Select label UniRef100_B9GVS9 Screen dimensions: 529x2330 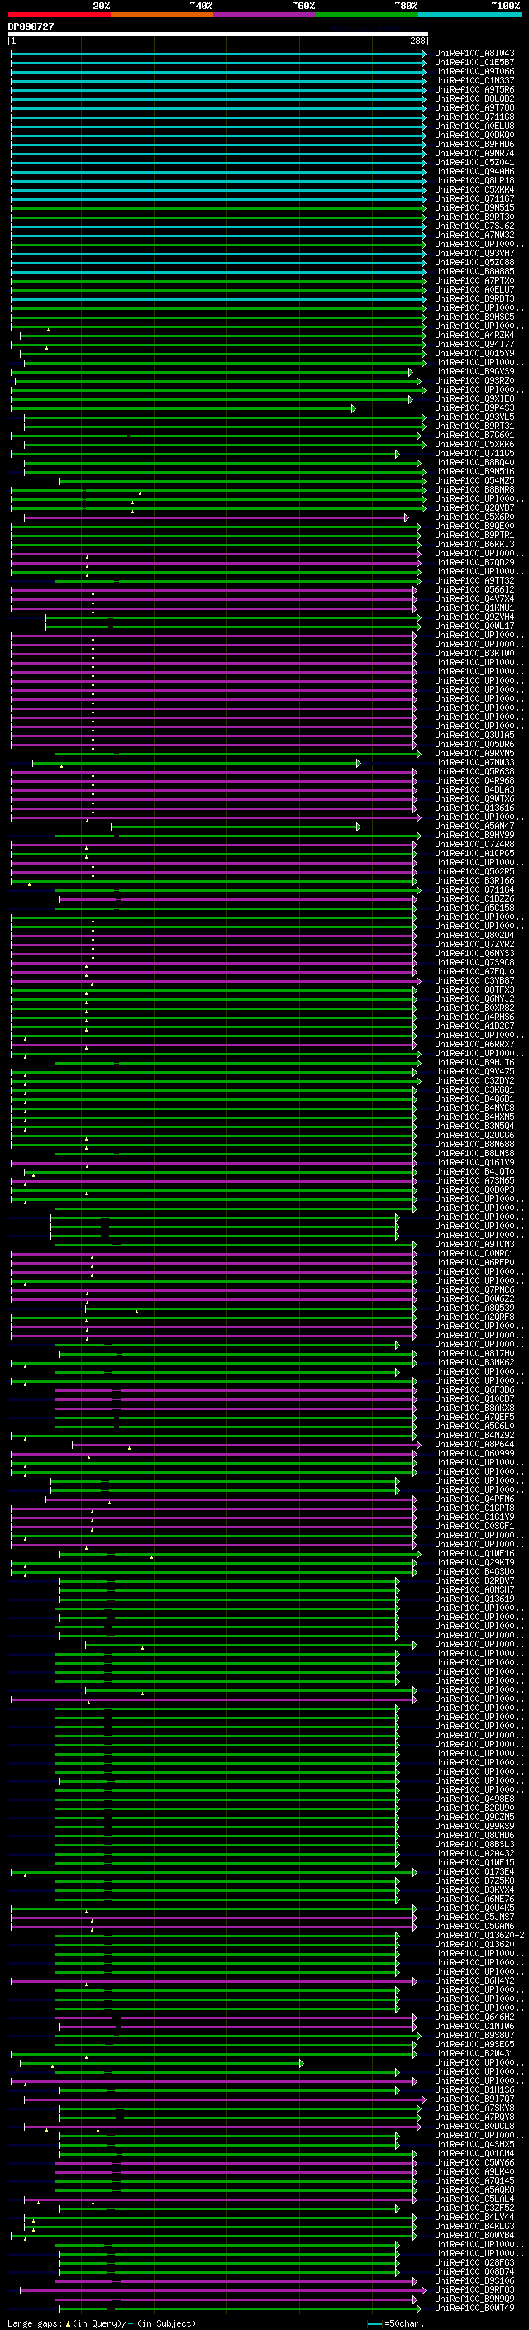[474, 372]
